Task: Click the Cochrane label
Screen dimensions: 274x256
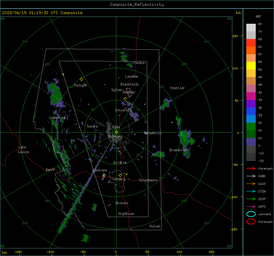Action: point(100,170)
